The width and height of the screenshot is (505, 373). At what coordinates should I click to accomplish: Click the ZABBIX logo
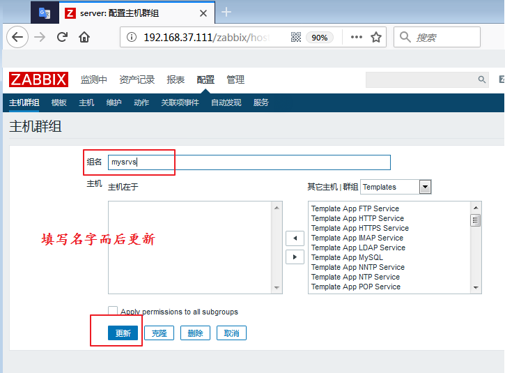pos(38,79)
